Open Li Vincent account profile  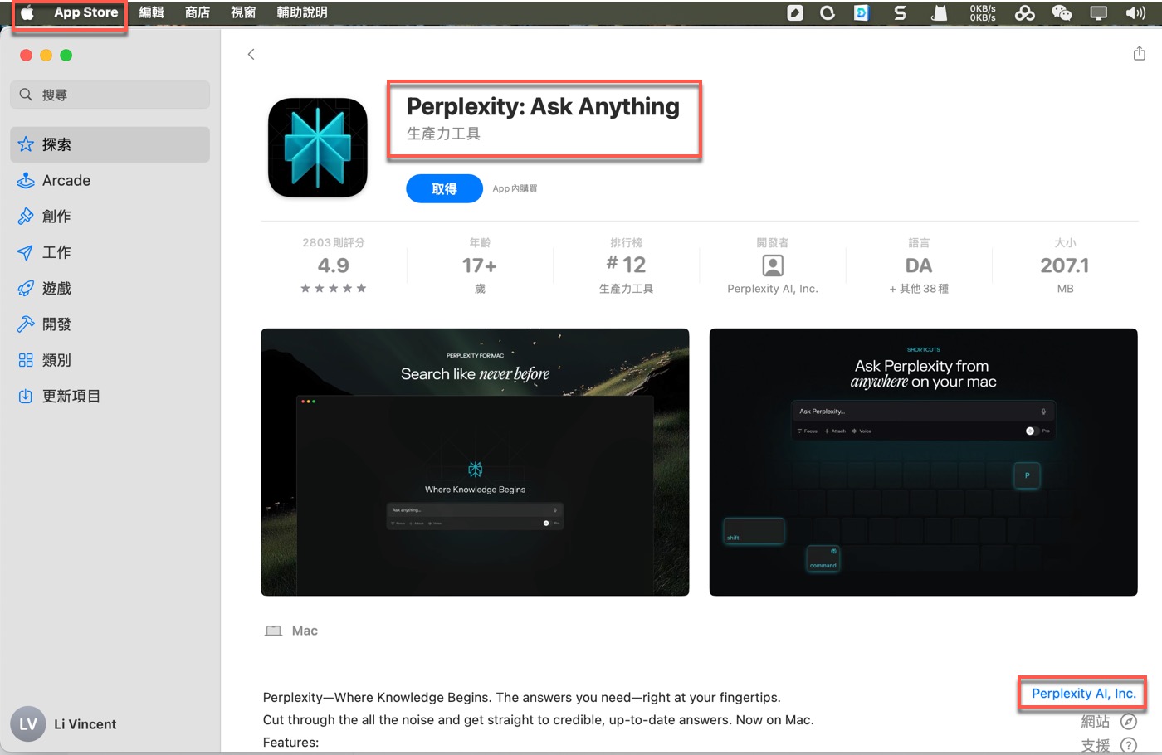(64, 724)
